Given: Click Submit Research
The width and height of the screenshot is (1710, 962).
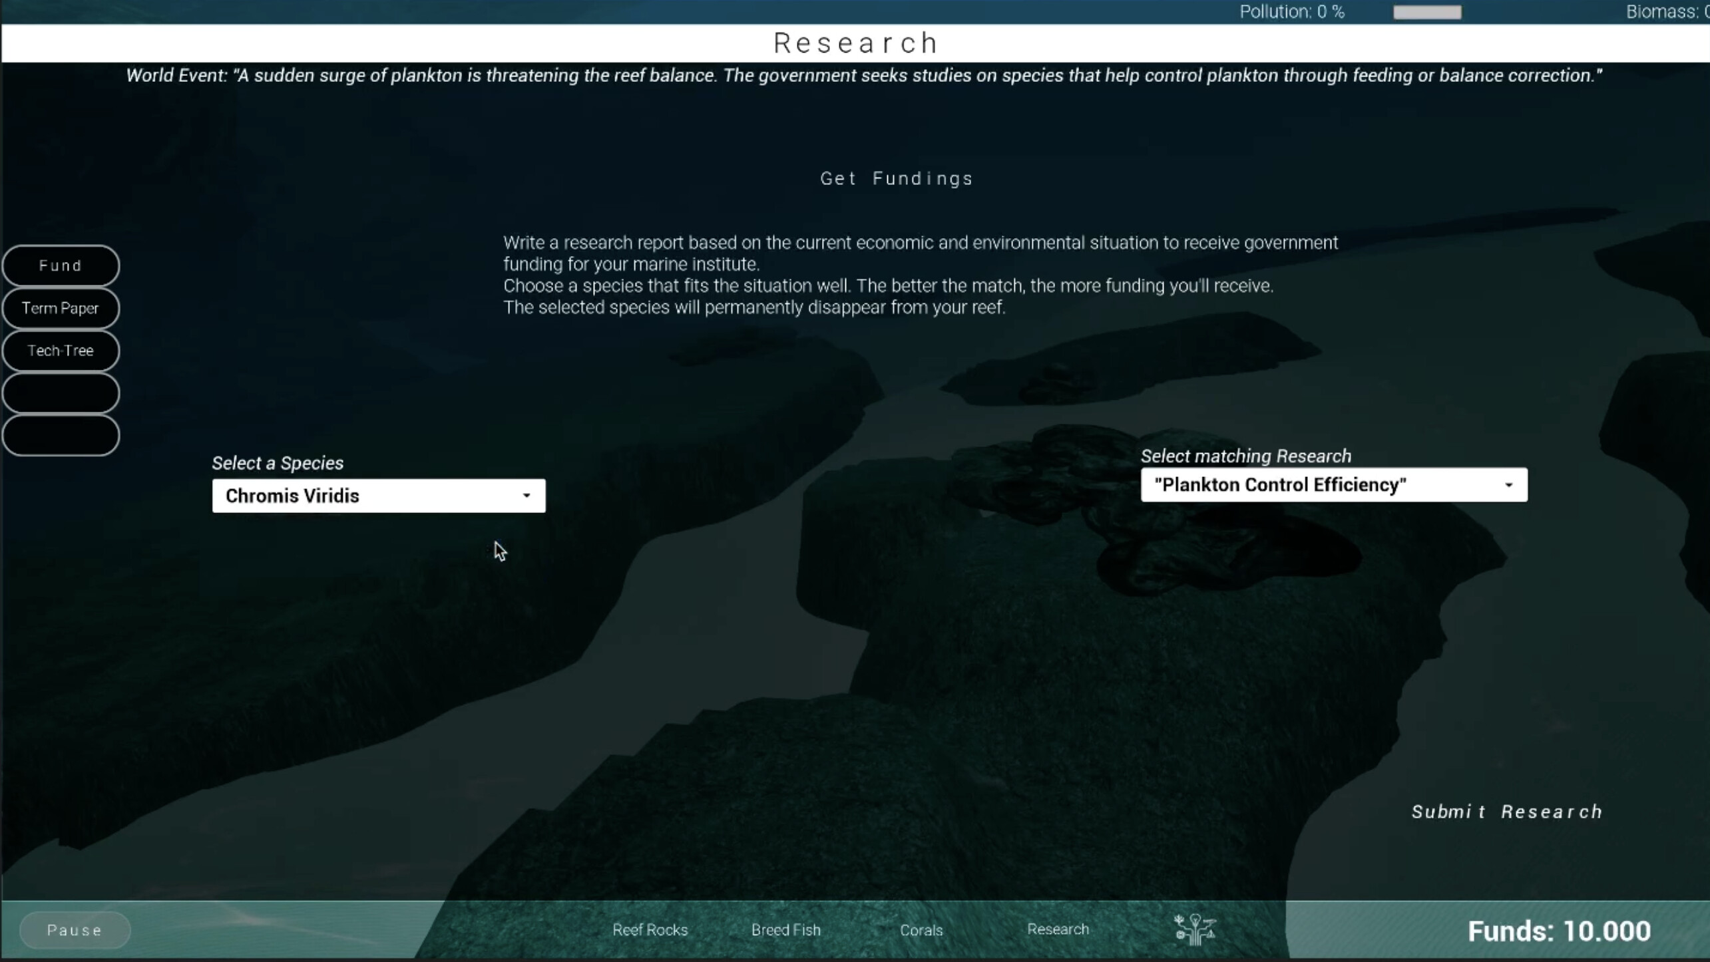Looking at the screenshot, I should pyautogui.click(x=1507, y=812).
